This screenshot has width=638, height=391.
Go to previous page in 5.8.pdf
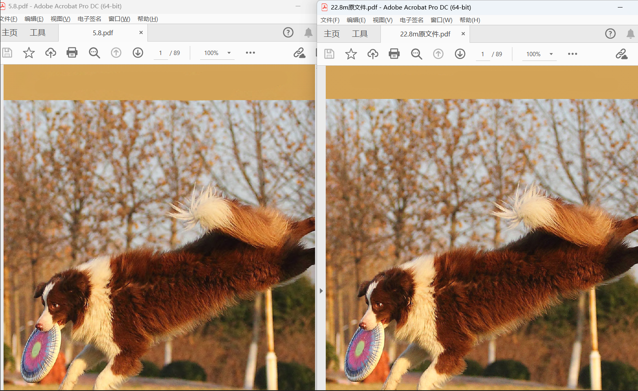coord(116,53)
